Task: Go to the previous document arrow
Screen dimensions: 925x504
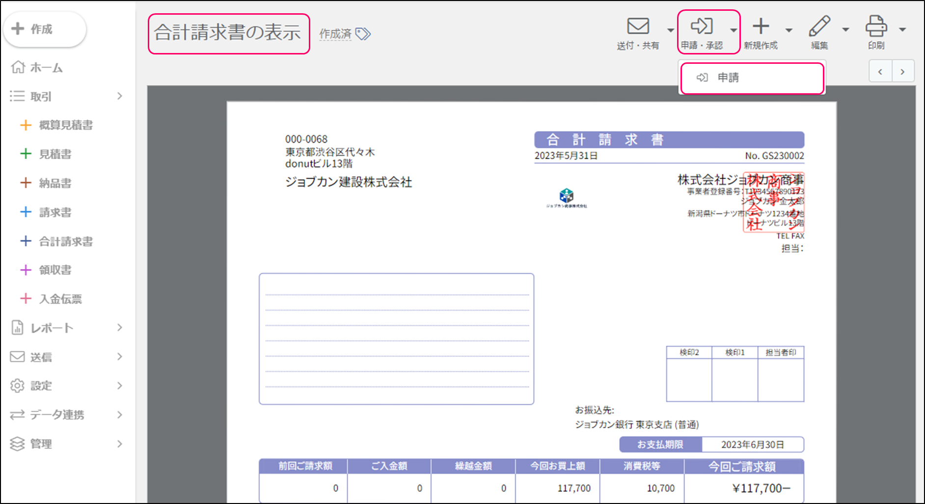Action: (x=880, y=72)
